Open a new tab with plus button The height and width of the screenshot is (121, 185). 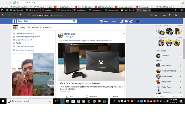[153, 10]
